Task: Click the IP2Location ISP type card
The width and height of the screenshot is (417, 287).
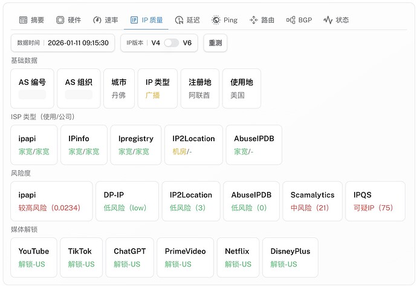Action: (x=193, y=145)
